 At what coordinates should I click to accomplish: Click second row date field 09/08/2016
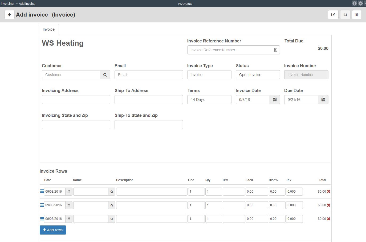[55, 205]
